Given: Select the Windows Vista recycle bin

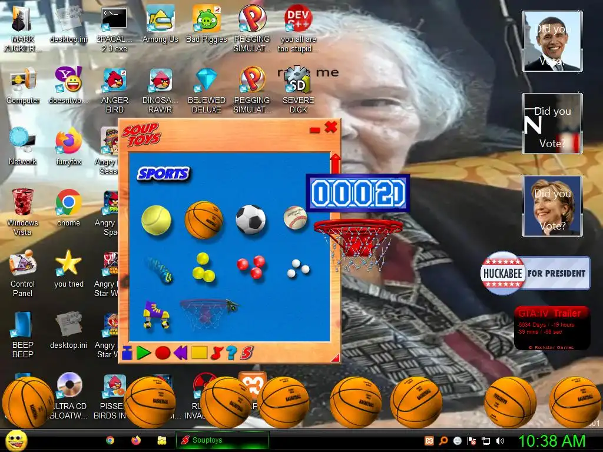Looking at the screenshot, I should [x=22, y=212].
